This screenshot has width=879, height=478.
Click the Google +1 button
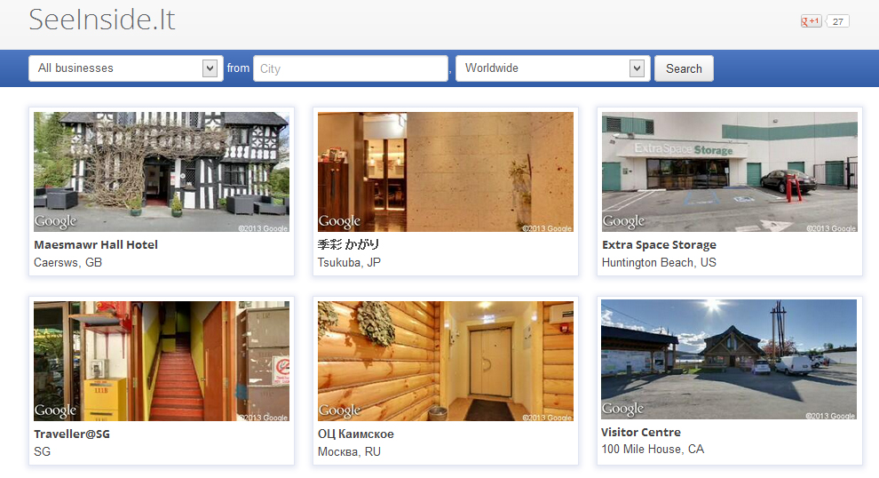(811, 21)
